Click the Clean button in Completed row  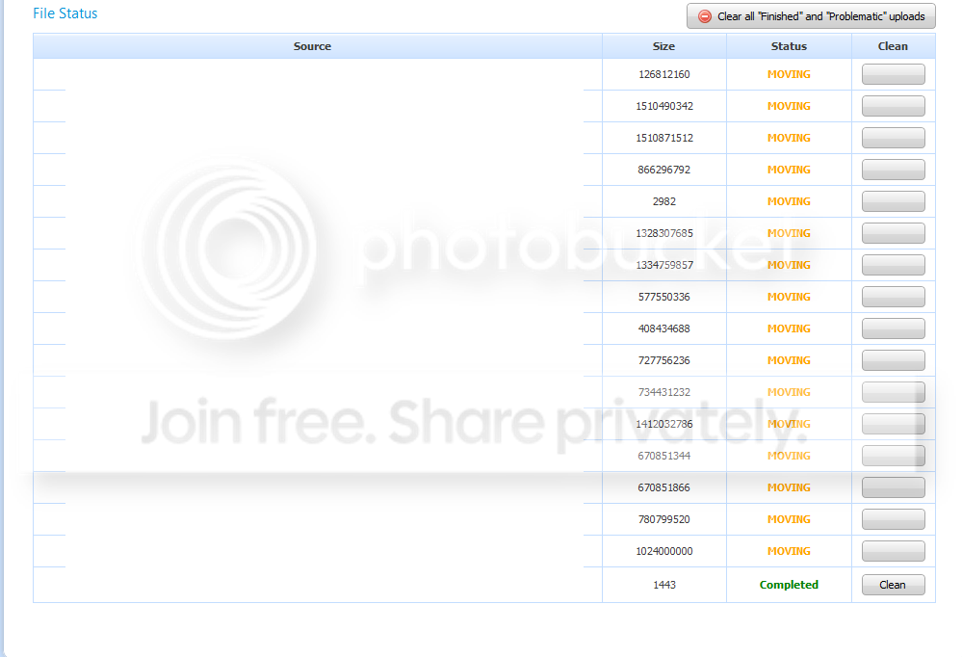click(893, 585)
